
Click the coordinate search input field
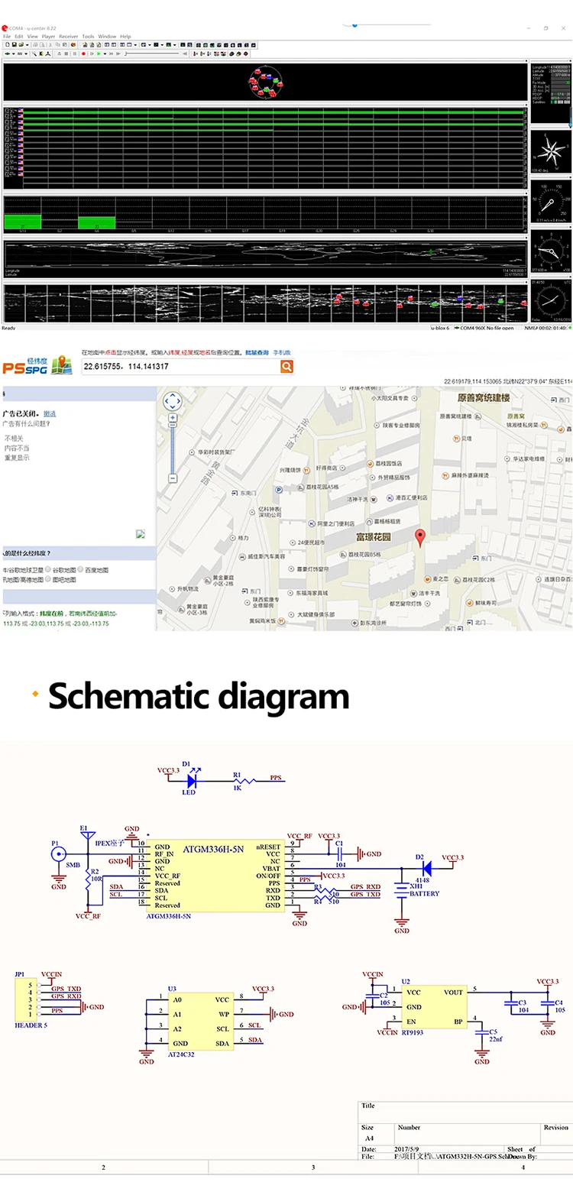pos(180,367)
